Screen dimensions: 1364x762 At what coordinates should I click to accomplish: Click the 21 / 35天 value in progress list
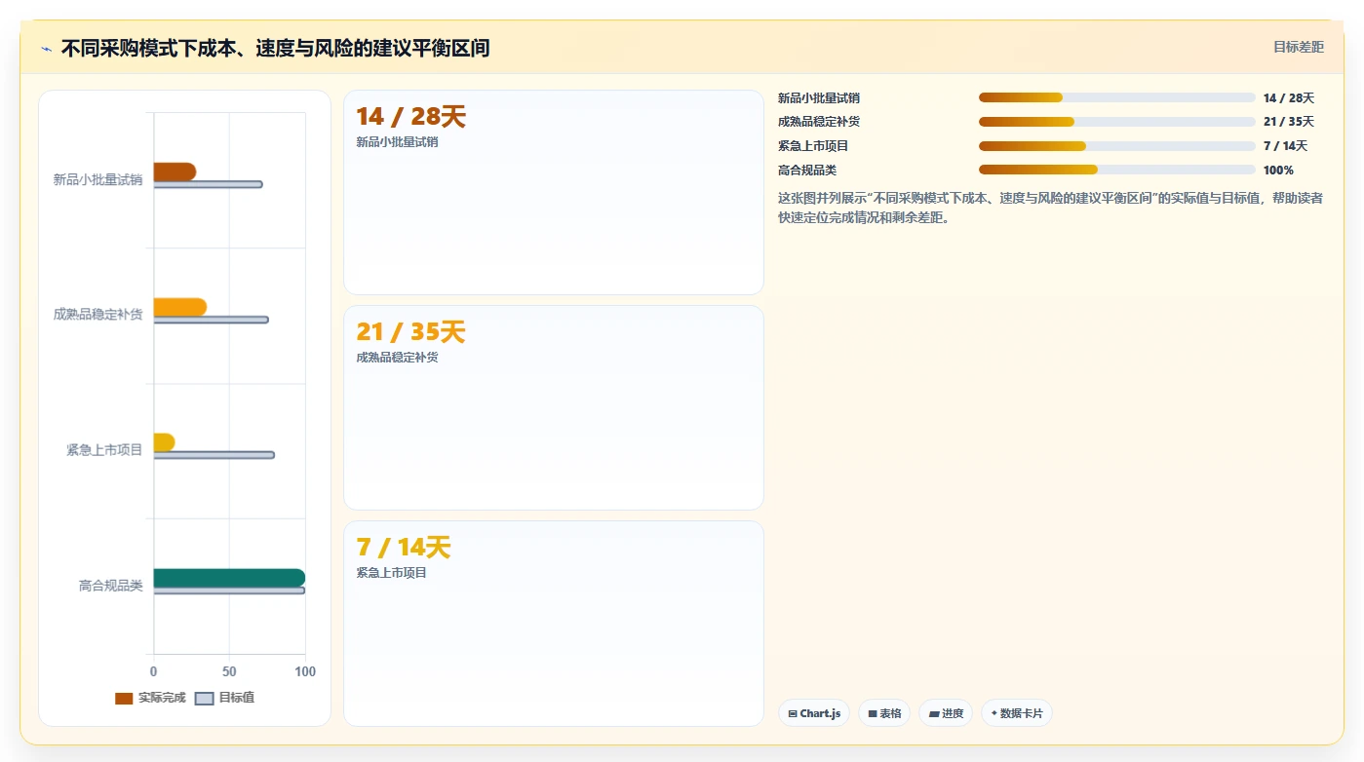(x=1289, y=122)
